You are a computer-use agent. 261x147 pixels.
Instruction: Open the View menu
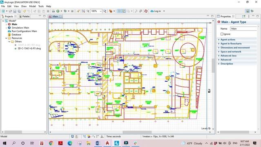[x=16, y=7]
